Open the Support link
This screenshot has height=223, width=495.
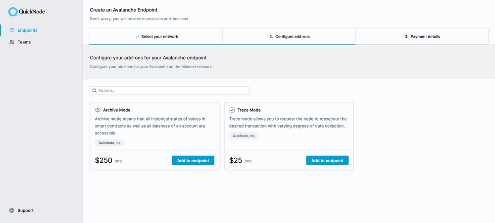tap(25, 210)
